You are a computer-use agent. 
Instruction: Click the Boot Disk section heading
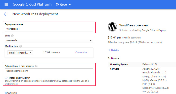[x=11, y=93]
